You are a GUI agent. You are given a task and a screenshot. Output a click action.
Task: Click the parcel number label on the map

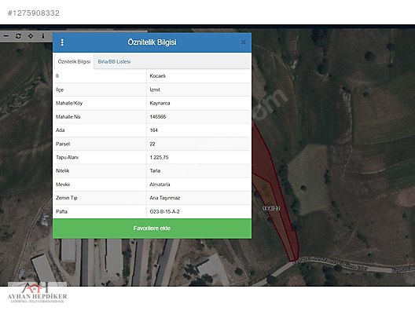[271, 208]
